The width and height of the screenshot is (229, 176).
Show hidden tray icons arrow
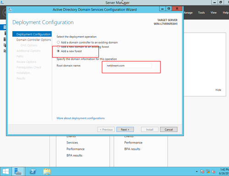[196, 171]
